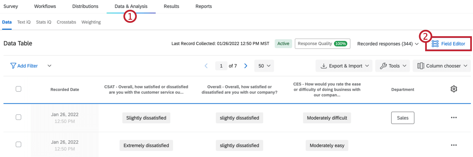Click the Column chooser icon
Image resolution: width=473 pixels, height=157 pixels.
point(420,66)
